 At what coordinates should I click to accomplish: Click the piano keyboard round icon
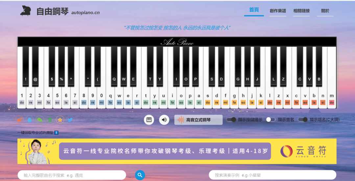click(149, 120)
